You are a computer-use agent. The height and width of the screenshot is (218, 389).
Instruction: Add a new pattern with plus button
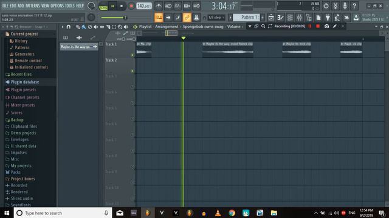tap(263, 18)
